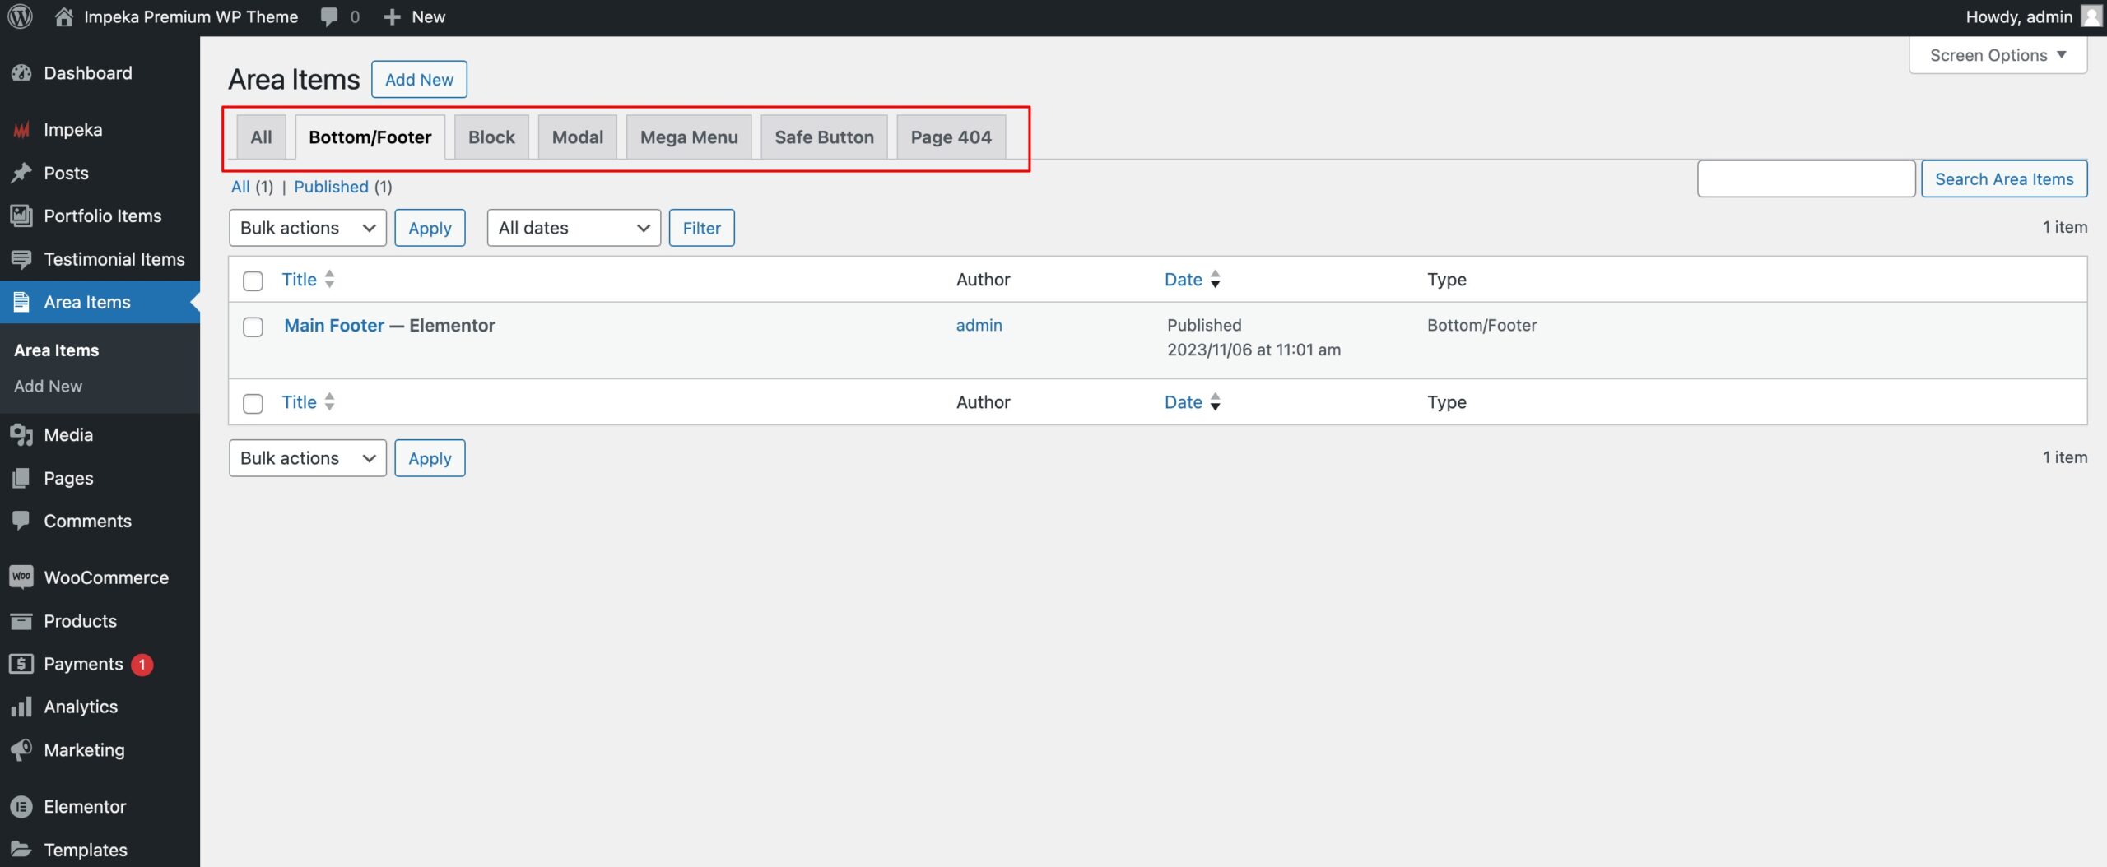2107x867 pixels.
Task: Open WooCommerce via its sidebar icon
Action: (21, 577)
